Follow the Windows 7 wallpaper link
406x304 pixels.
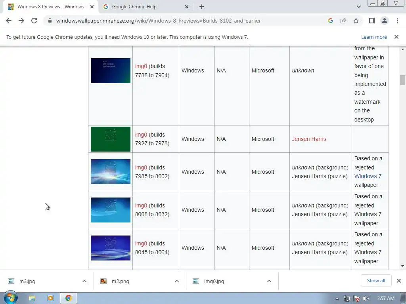[368, 176]
